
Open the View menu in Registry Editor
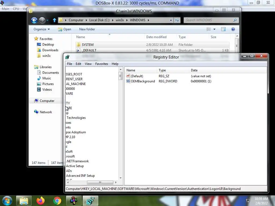tap(88, 64)
